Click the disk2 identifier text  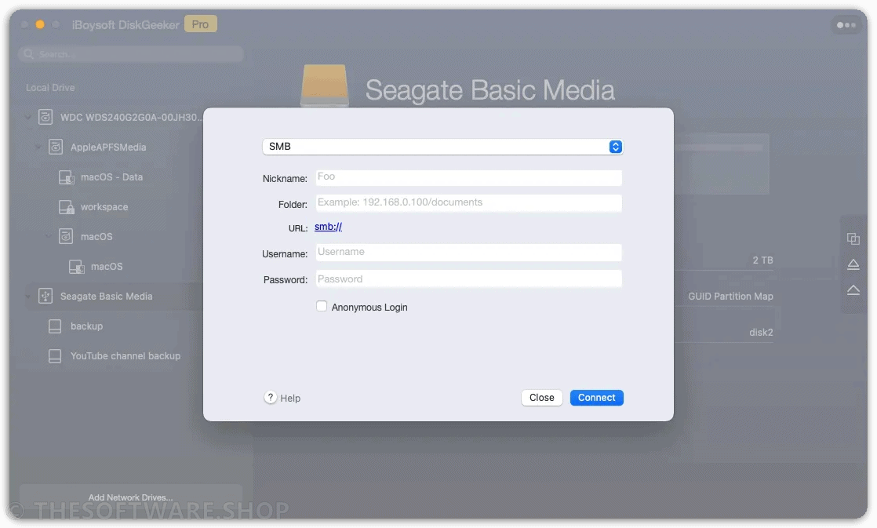click(x=761, y=332)
